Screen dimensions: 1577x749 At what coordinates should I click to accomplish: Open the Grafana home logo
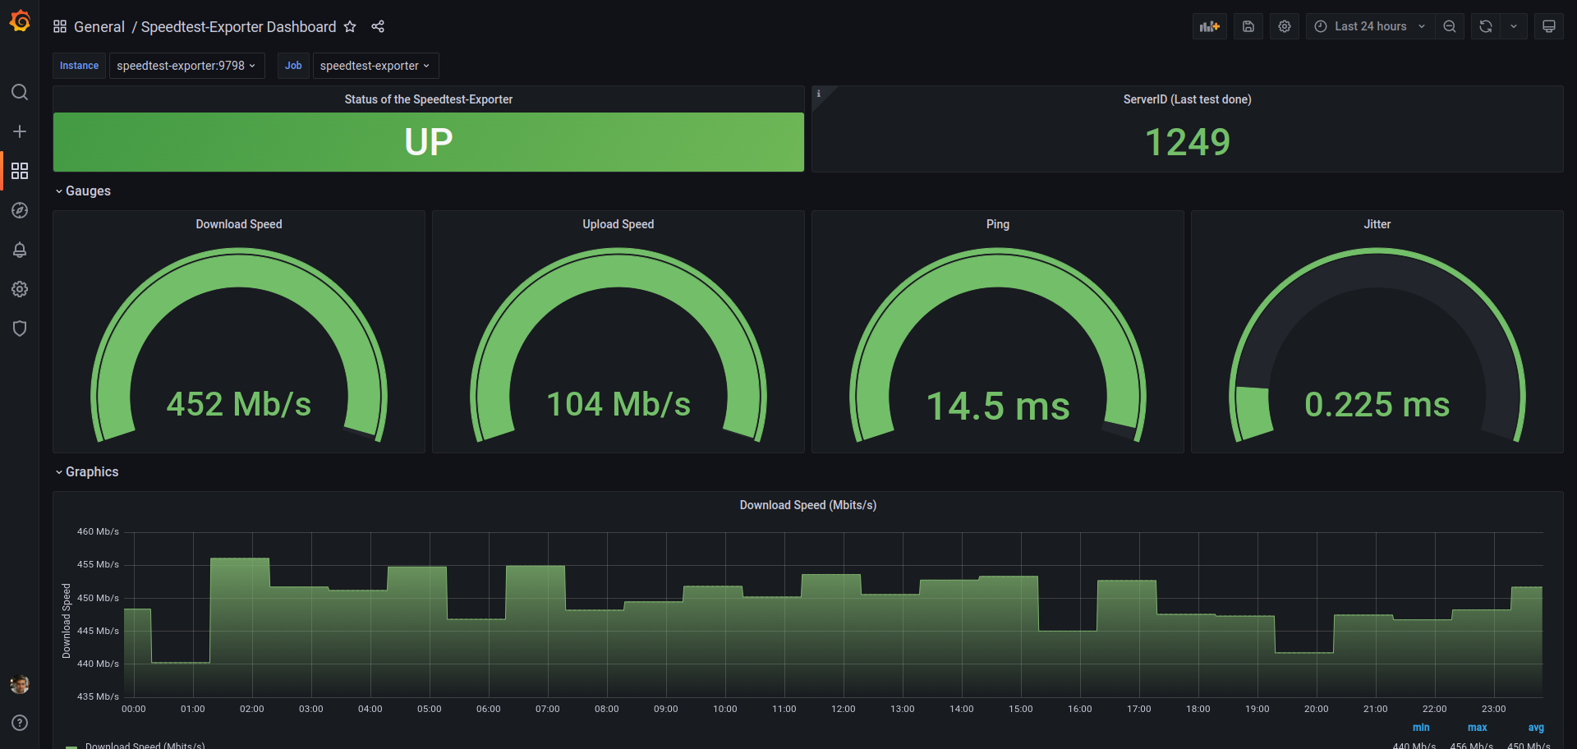coord(20,21)
